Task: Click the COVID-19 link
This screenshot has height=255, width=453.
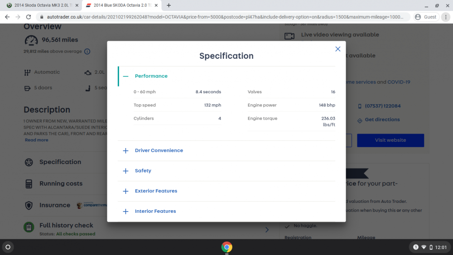Action: 399,82
